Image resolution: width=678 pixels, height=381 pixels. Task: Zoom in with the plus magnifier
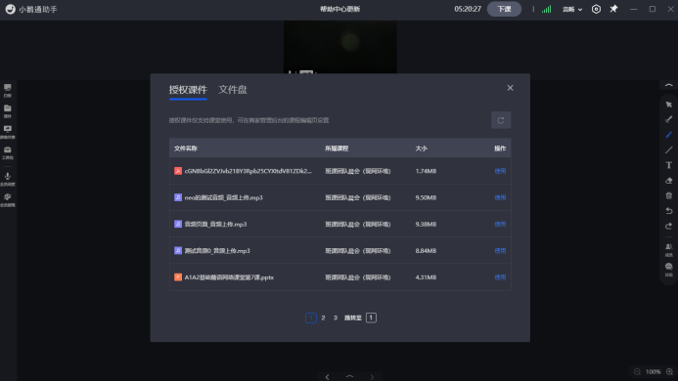point(669,371)
